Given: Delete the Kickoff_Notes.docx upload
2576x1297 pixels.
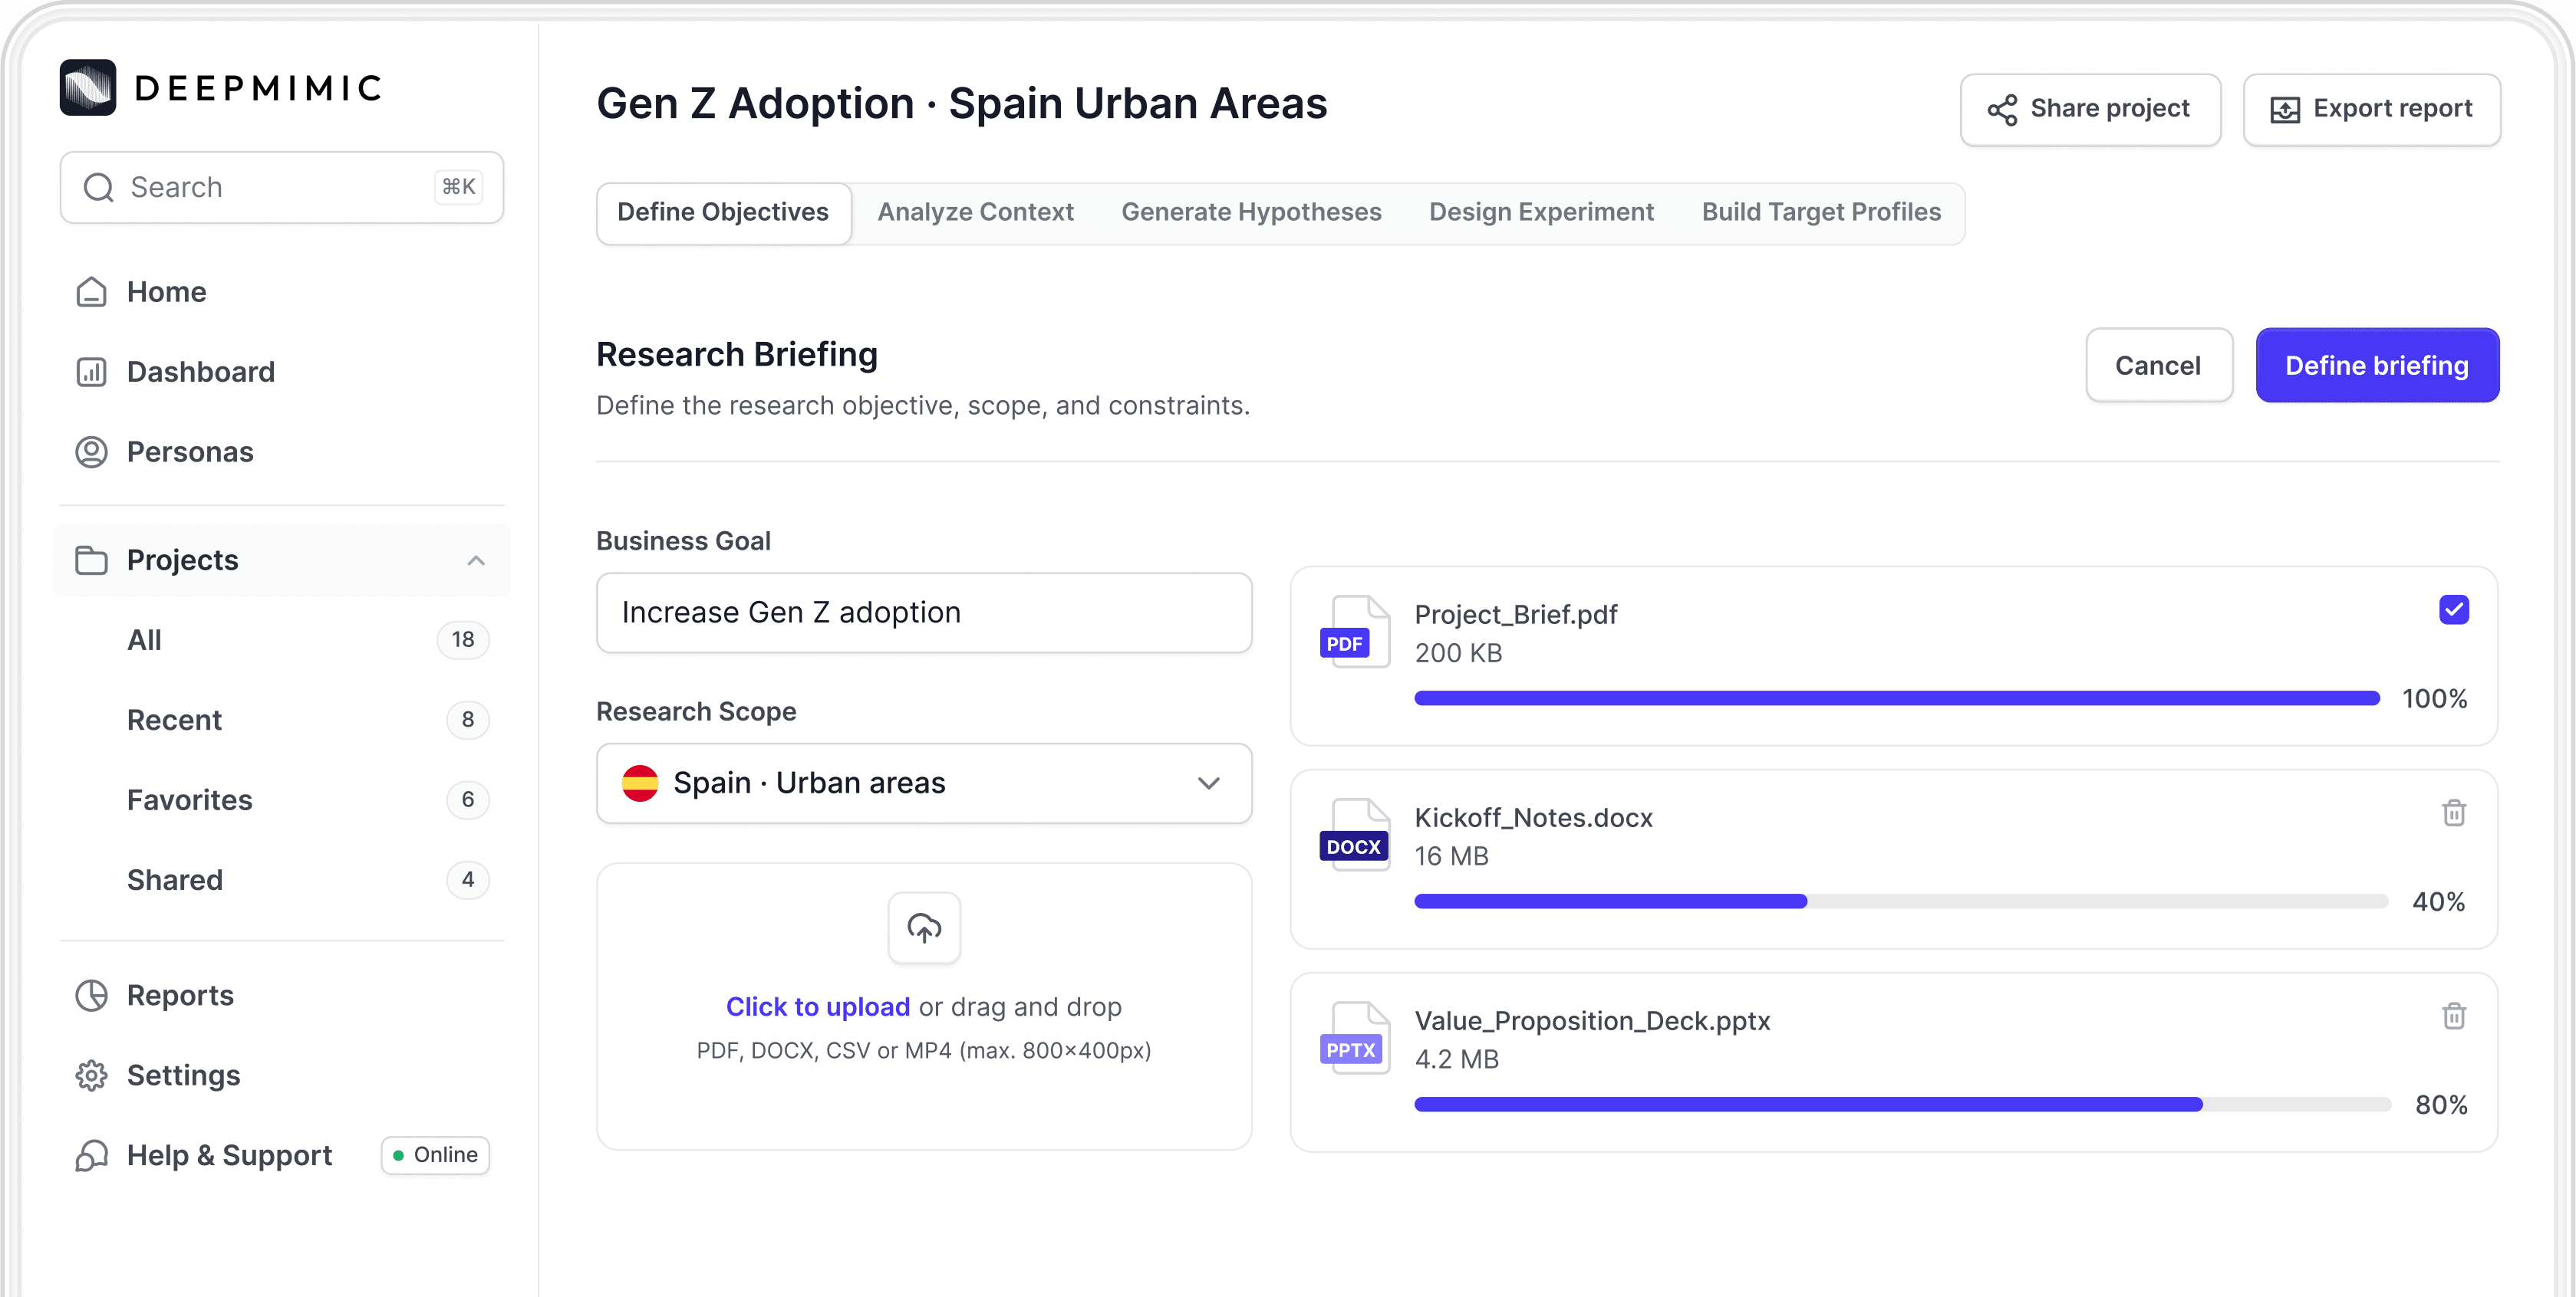Looking at the screenshot, I should pyautogui.click(x=2453, y=813).
